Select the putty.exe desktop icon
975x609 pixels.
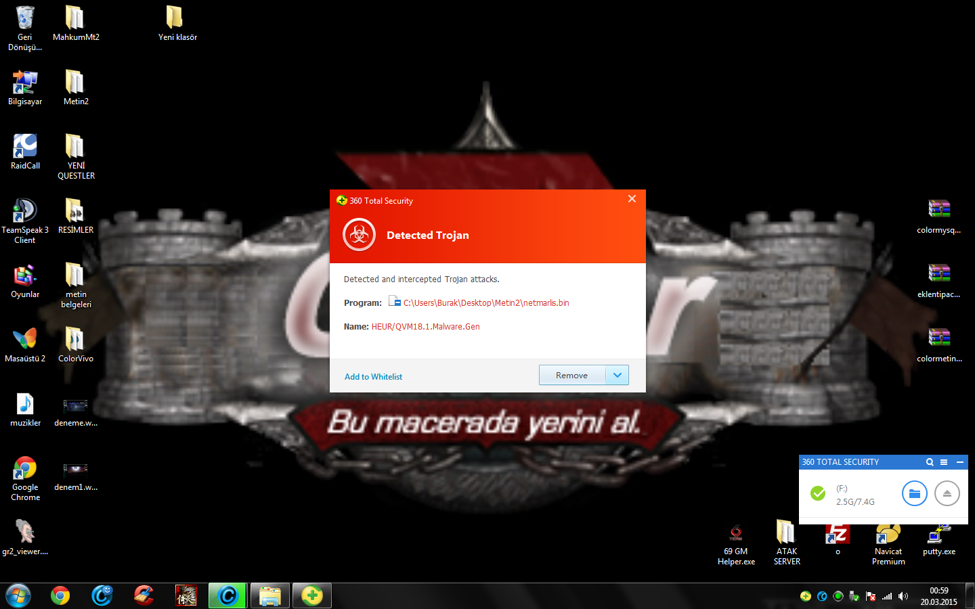coord(939,540)
